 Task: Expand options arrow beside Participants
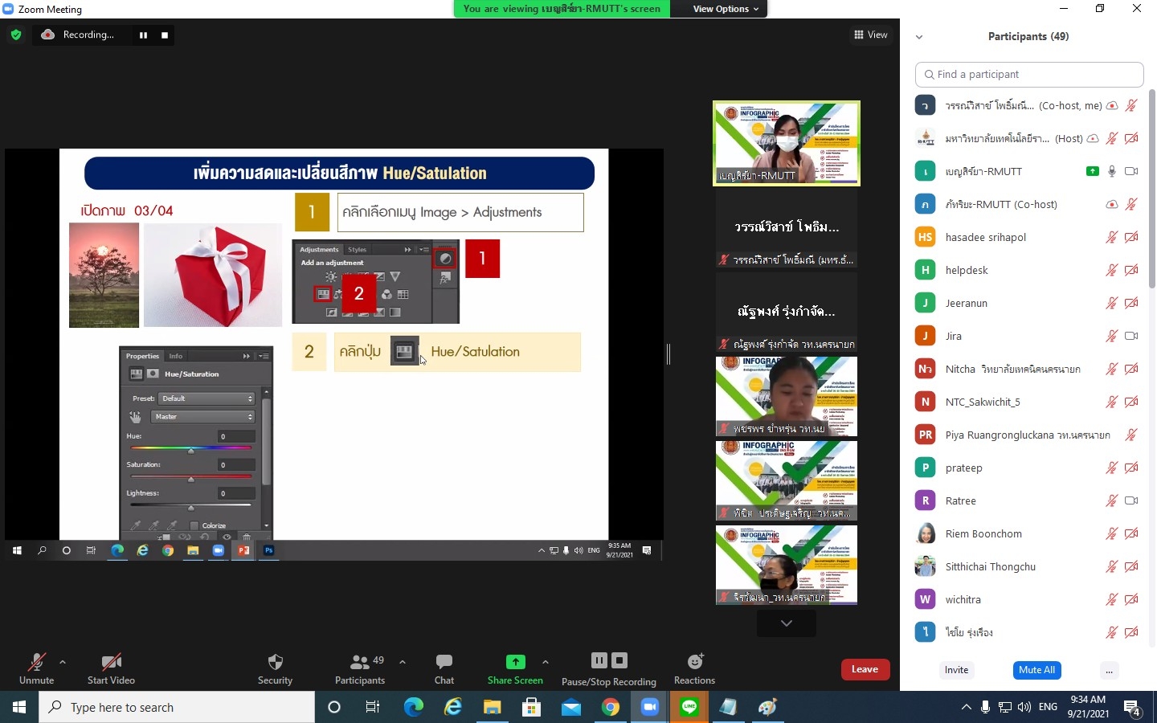point(403,662)
